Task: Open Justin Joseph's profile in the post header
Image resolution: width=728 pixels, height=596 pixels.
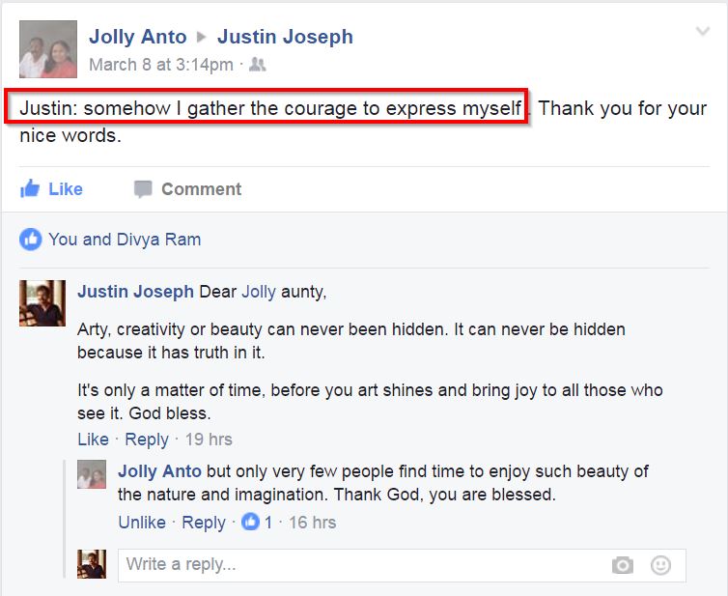Action: 285,37
